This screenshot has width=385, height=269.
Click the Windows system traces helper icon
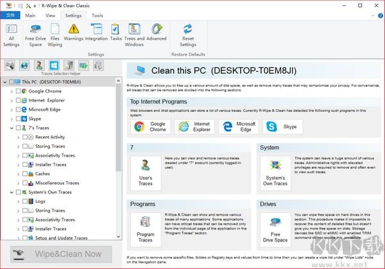tap(54, 65)
